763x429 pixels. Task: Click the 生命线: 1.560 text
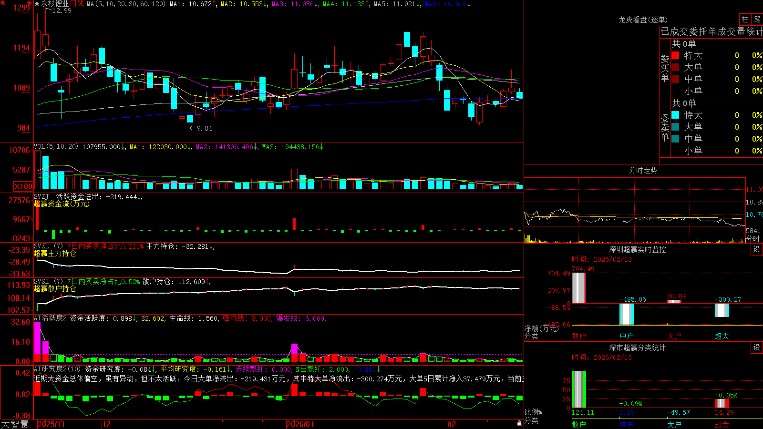click(194, 318)
